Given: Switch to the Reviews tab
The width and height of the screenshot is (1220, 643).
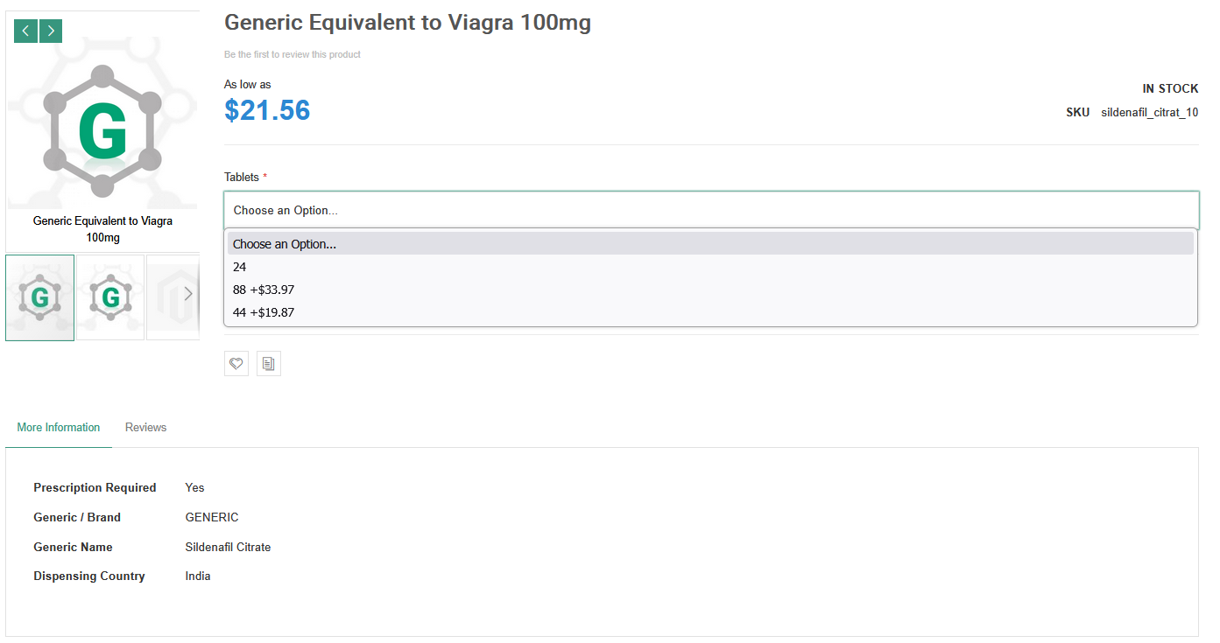Looking at the screenshot, I should [x=145, y=428].
